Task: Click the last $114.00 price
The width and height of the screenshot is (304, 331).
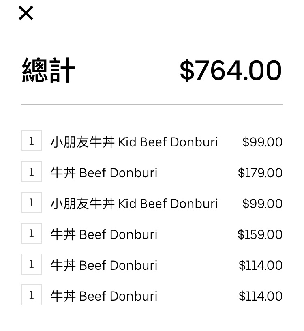Action: pyautogui.click(x=261, y=296)
